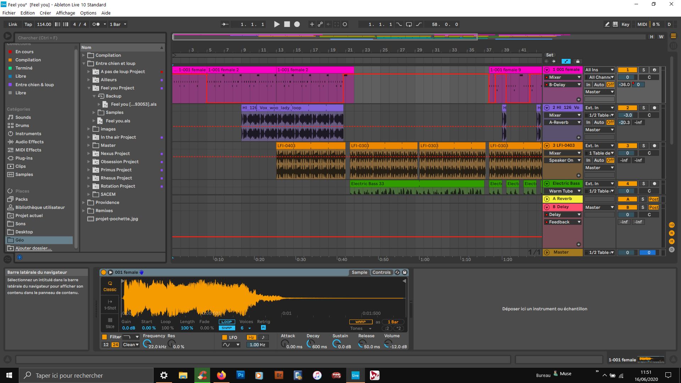Open the Options menu
This screenshot has width=681, height=383.
(x=88, y=13)
